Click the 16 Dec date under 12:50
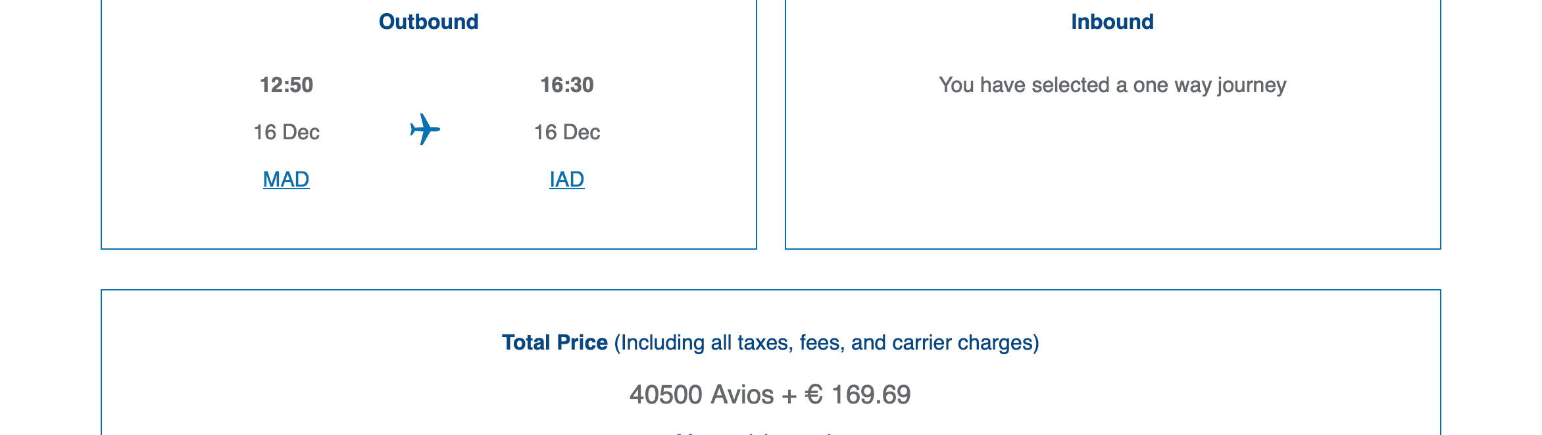The height and width of the screenshot is (435, 1542). [x=286, y=132]
